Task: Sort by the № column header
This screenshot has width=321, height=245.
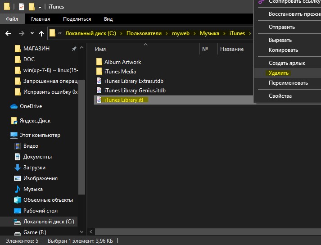Action: point(205,49)
